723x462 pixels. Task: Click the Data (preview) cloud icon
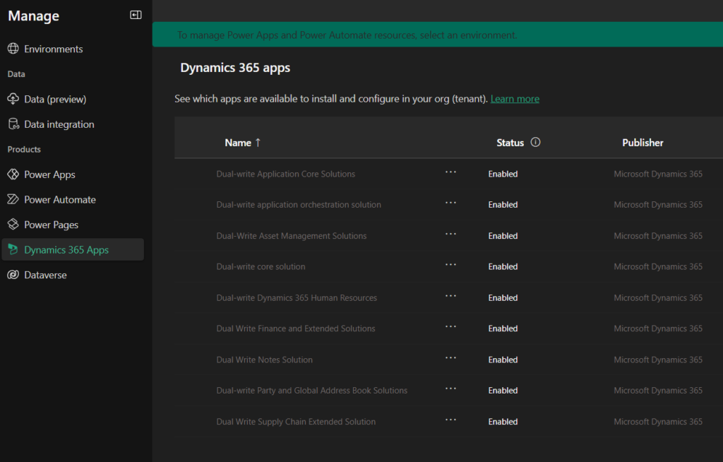click(13, 99)
